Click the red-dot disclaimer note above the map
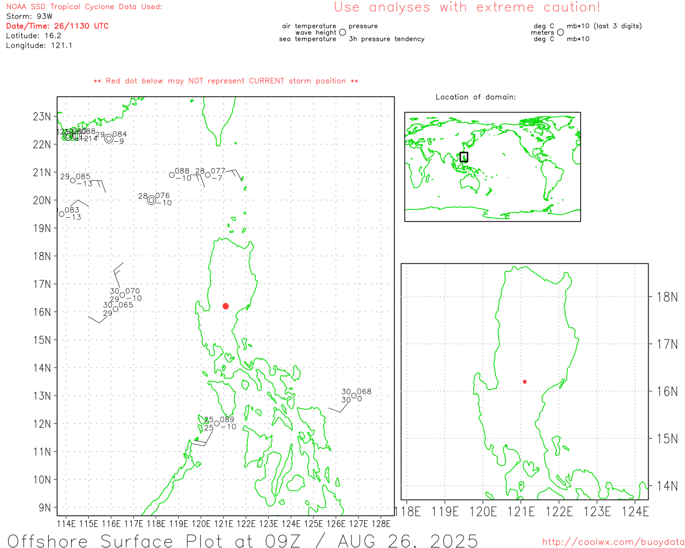 [226, 81]
